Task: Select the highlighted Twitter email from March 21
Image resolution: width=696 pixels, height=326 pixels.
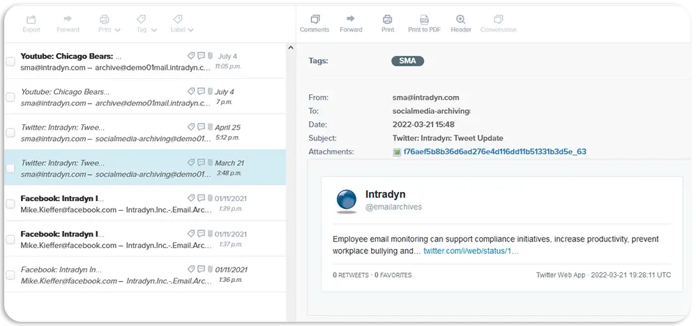Action: [146, 168]
